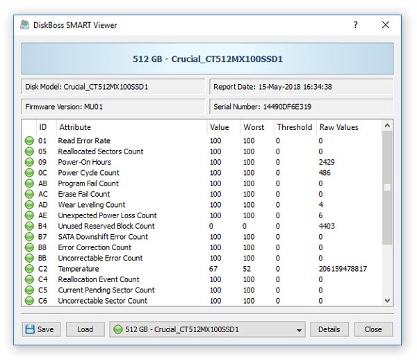Click the green status icon for Power Cycle Count
This screenshot has height=362, width=417.
(x=29, y=173)
